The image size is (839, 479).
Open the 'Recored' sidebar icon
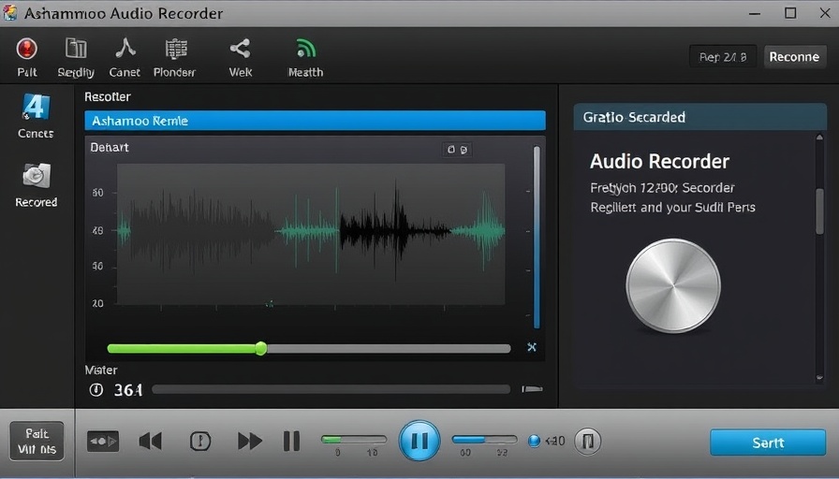(36, 176)
